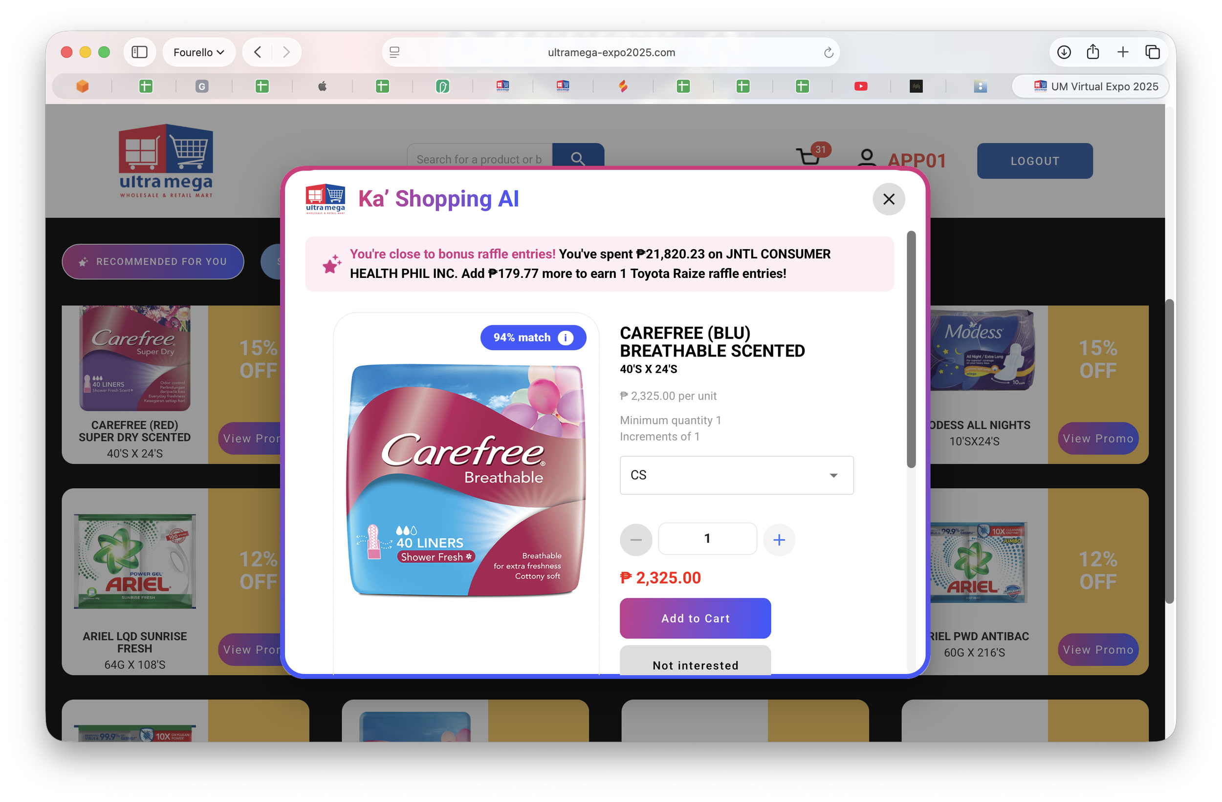Click the Carefree Breathable product image
This screenshot has width=1222, height=802.
tap(466, 480)
